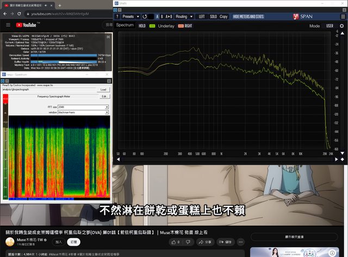348x257 pixels.
Task: Open spectrum mode settings gear
Action: click(342, 26)
